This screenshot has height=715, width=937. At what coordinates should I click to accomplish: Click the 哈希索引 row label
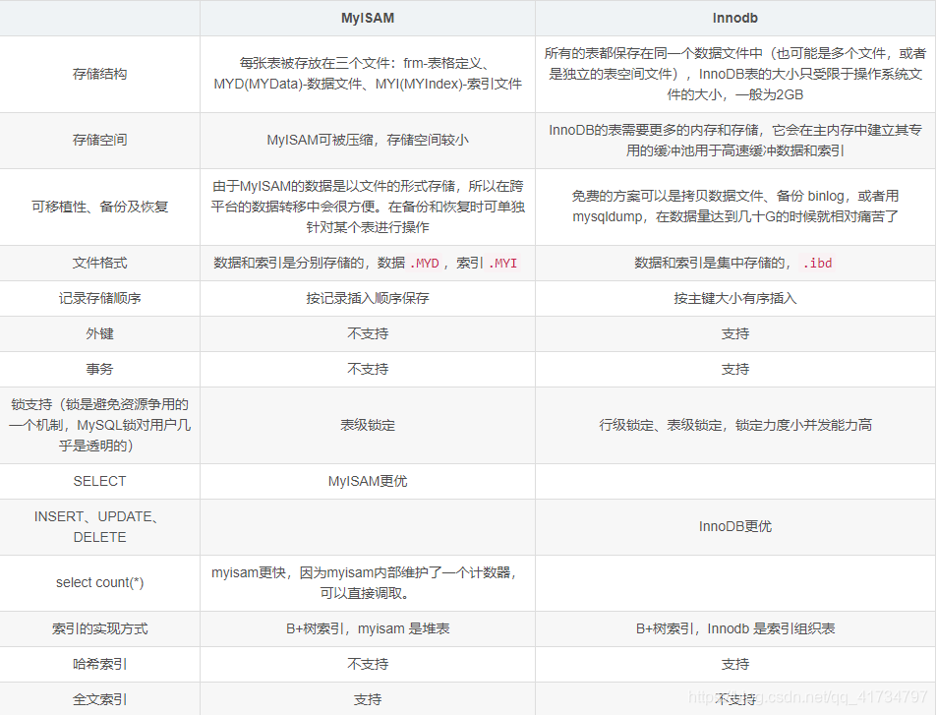[99, 664]
